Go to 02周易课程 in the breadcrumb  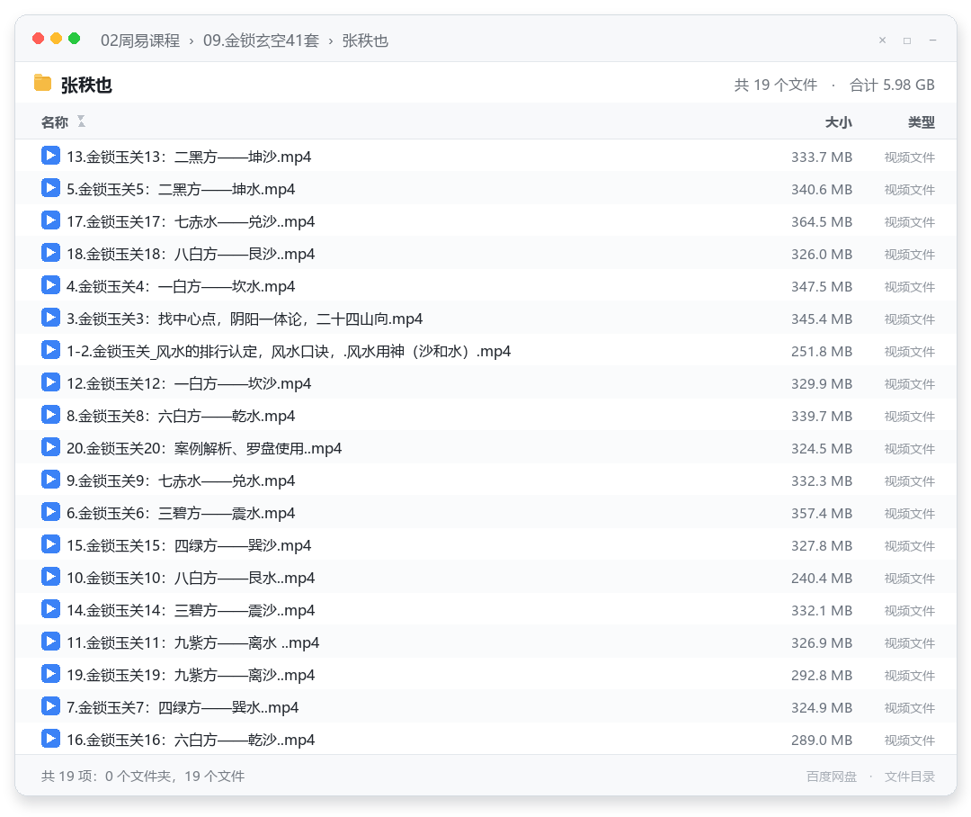(140, 40)
